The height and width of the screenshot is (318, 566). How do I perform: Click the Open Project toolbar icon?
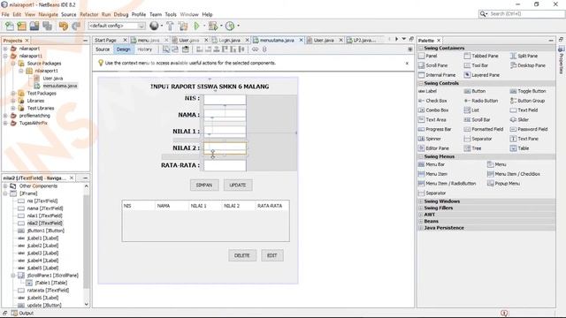(34, 26)
